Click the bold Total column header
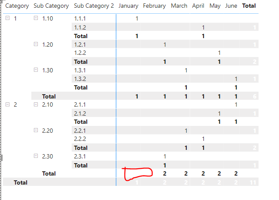279x200 pixels. [x=249, y=6]
